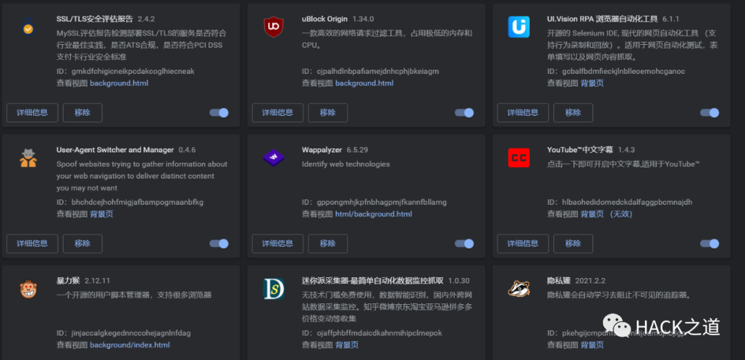This screenshot has height=360, width=745.
Task: Select ID text hlbaohedidomedckdalfaggpbcmnajdh
Action: [627, 202]
